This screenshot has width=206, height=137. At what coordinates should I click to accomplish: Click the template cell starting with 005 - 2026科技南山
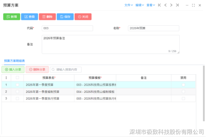click(95, 98)
